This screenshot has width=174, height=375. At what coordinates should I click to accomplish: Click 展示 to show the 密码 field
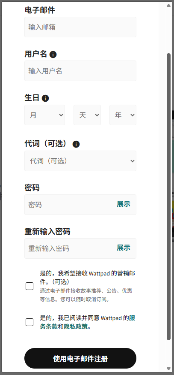(x=124, y=204)
